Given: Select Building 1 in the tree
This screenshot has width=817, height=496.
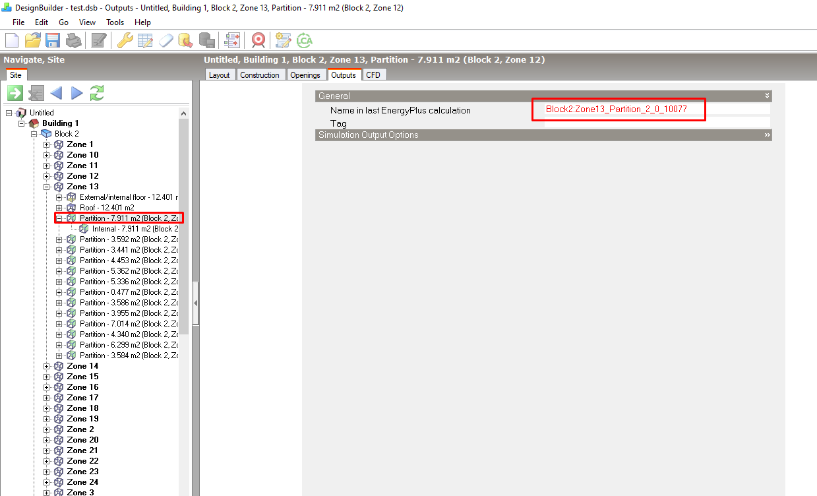Looking at the screenshot, I should (x=60, y=123).
